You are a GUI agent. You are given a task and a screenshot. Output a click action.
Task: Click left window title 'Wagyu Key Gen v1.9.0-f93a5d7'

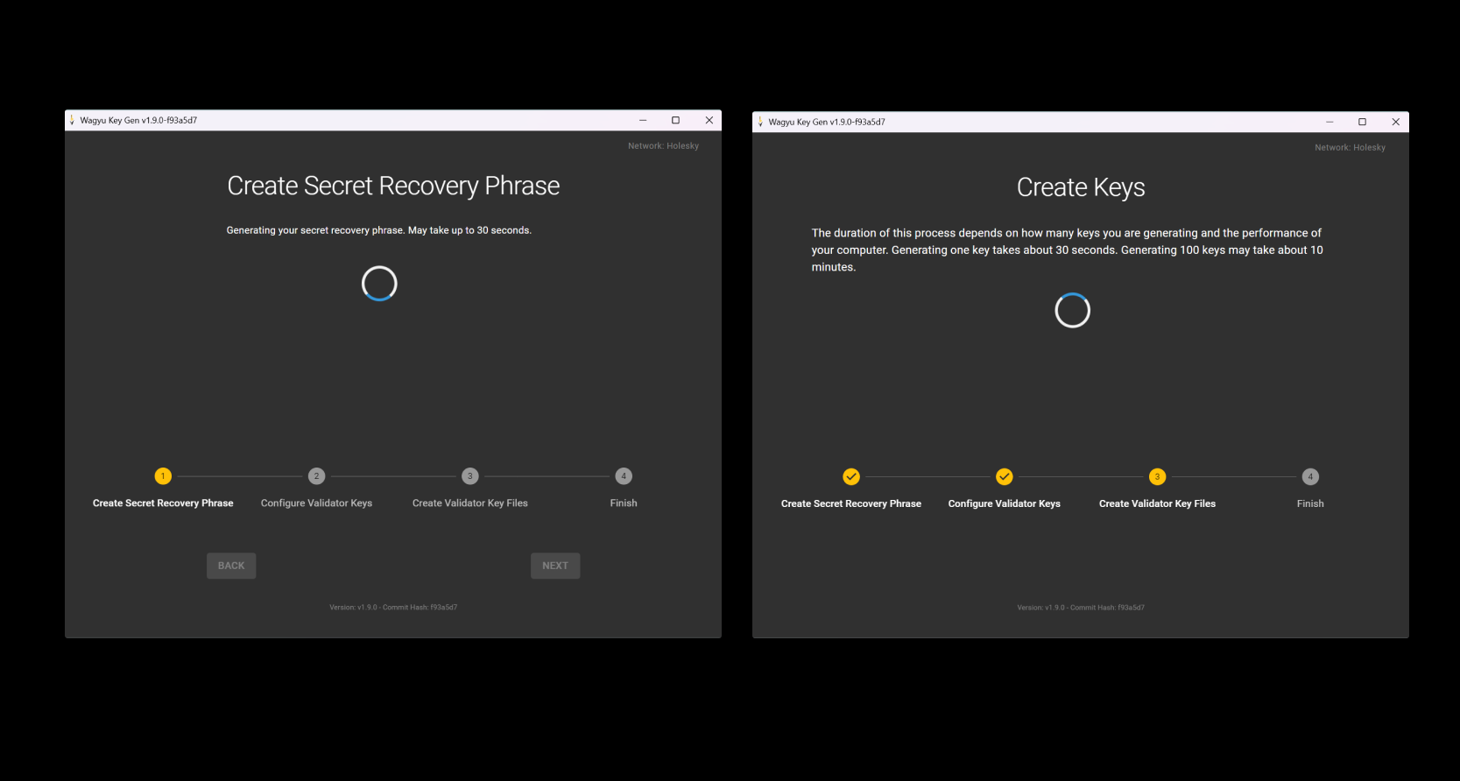pyautogui.click(x=138, y=121)
